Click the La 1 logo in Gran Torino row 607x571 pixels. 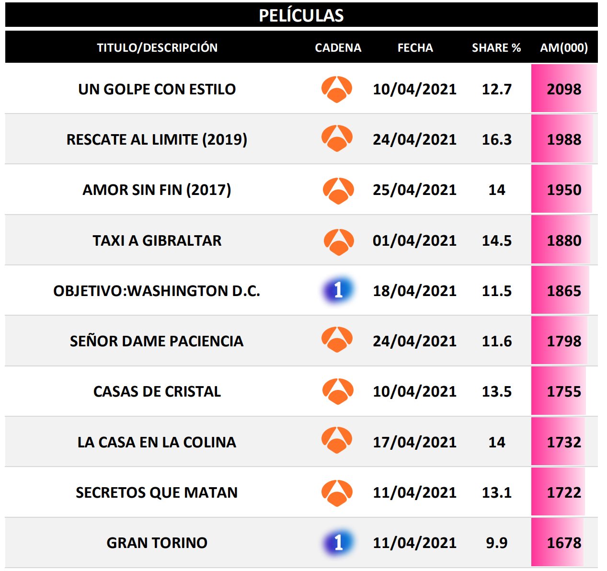(x=338, y=543)
